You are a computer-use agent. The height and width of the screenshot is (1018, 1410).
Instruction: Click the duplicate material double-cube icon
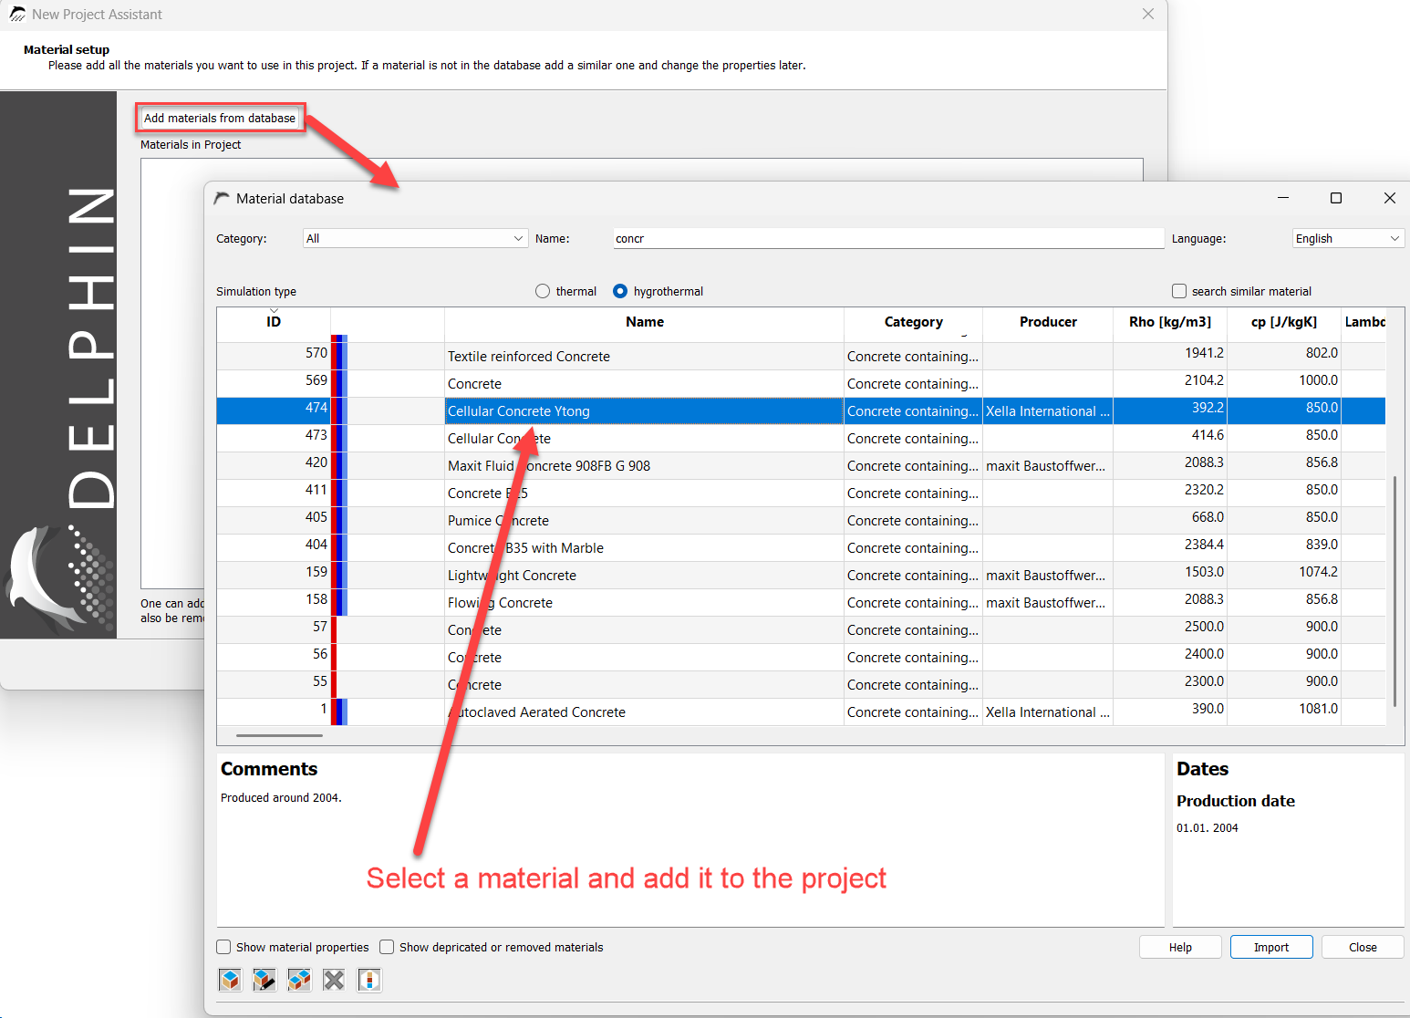point(299,980)
